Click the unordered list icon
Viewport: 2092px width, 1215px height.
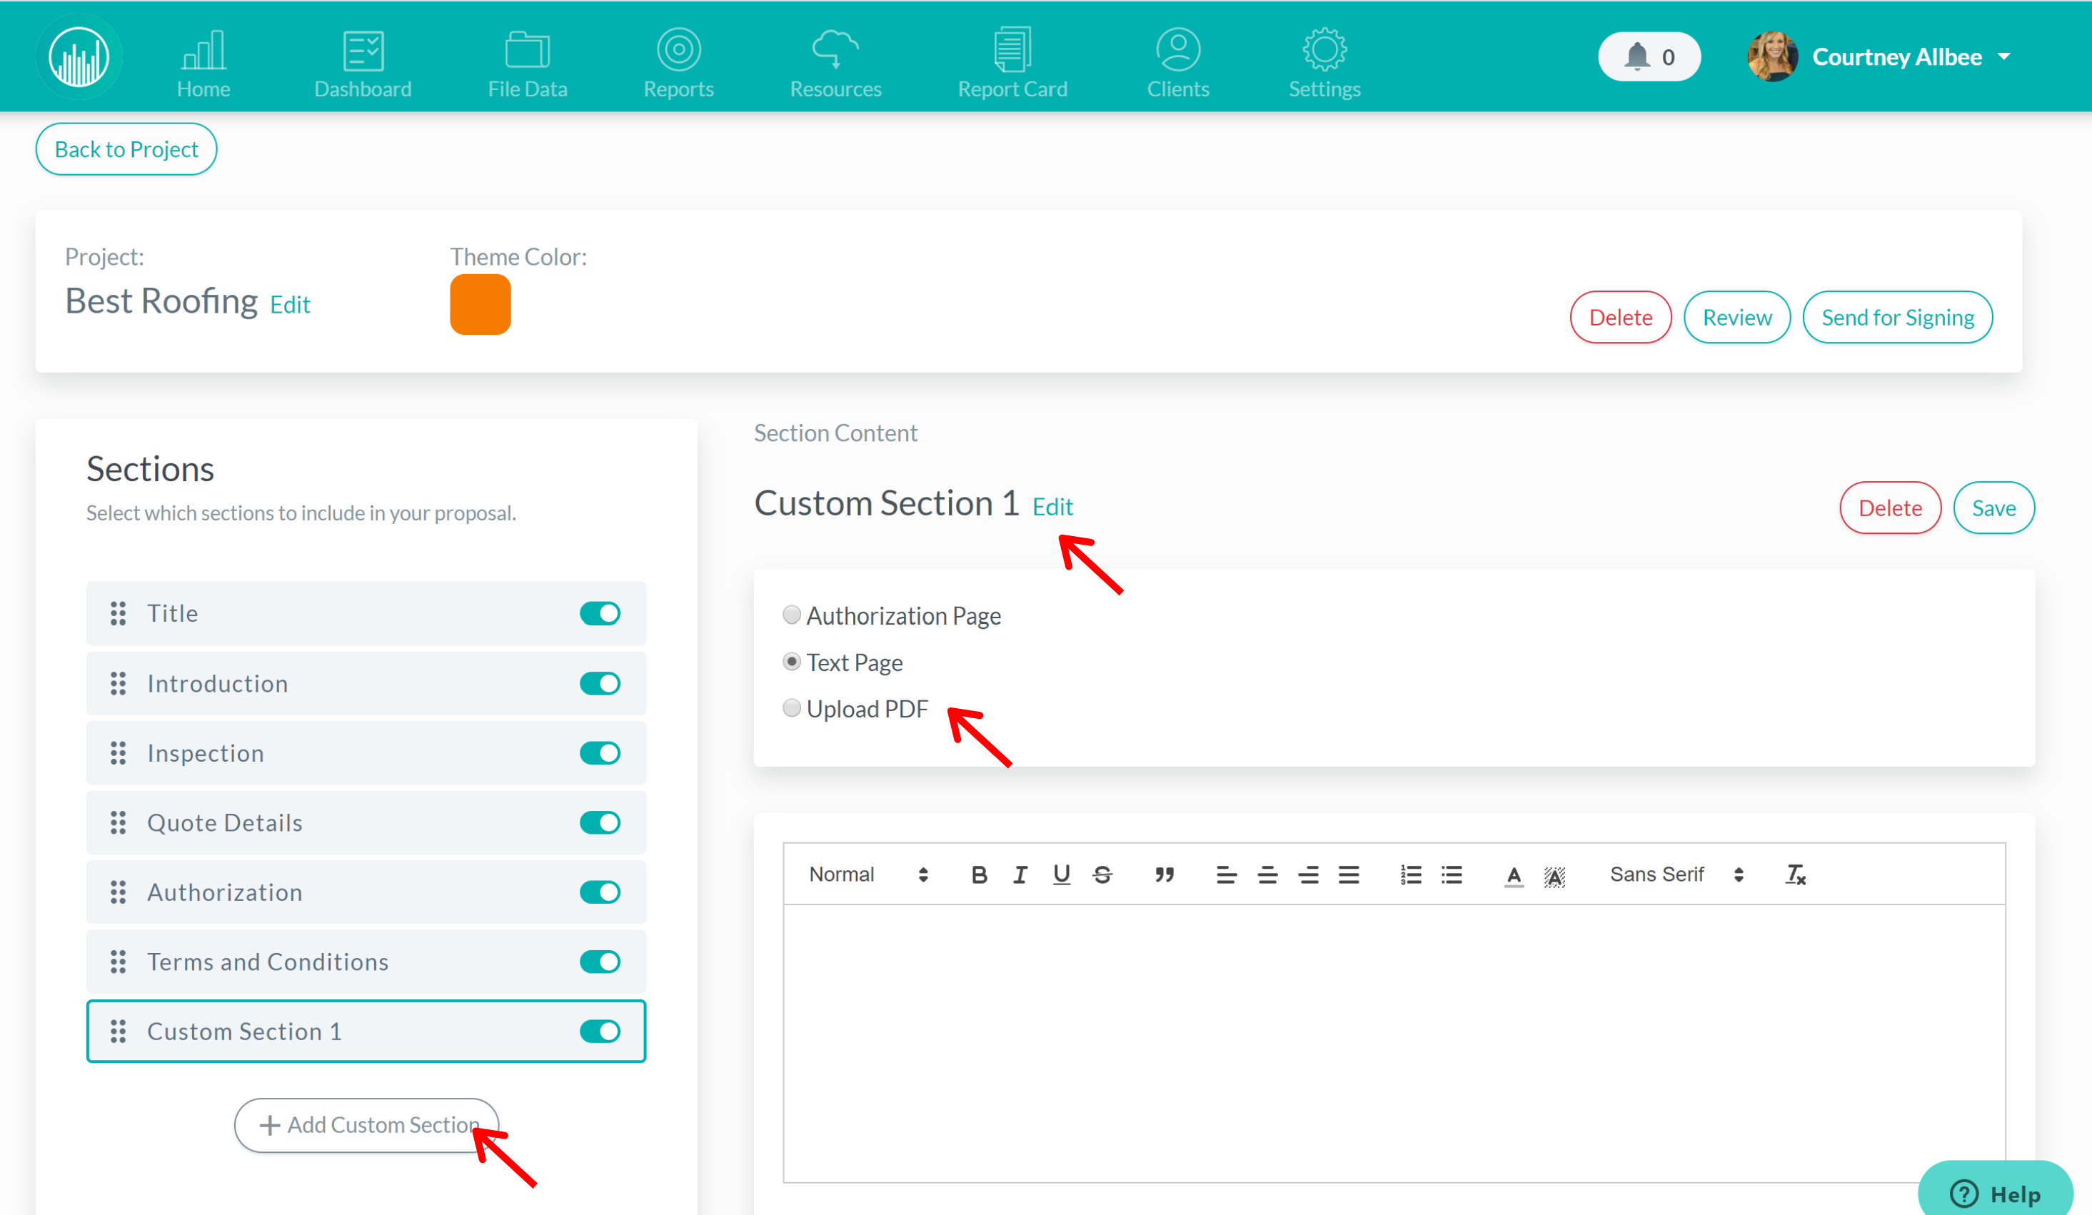pyautogui.click(x=1452, y=874)
